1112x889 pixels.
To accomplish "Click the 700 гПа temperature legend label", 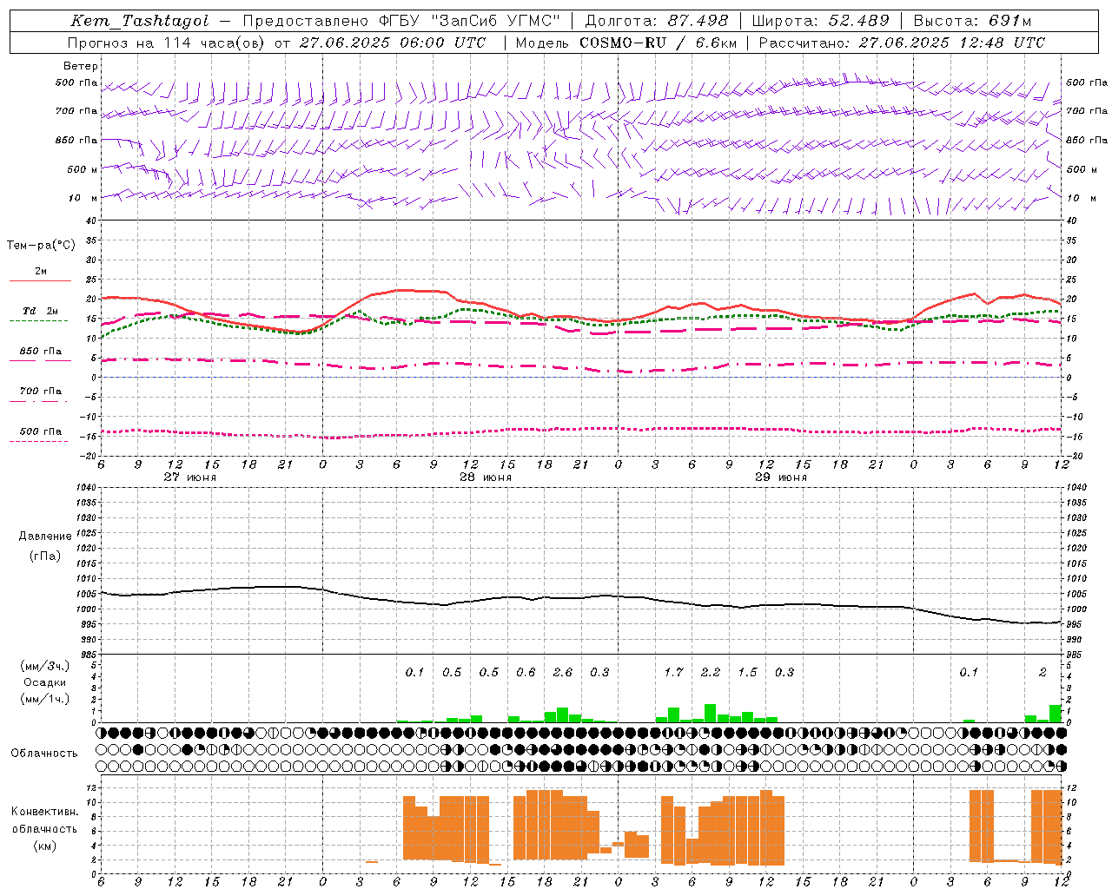I will click(x=41, y=392).
